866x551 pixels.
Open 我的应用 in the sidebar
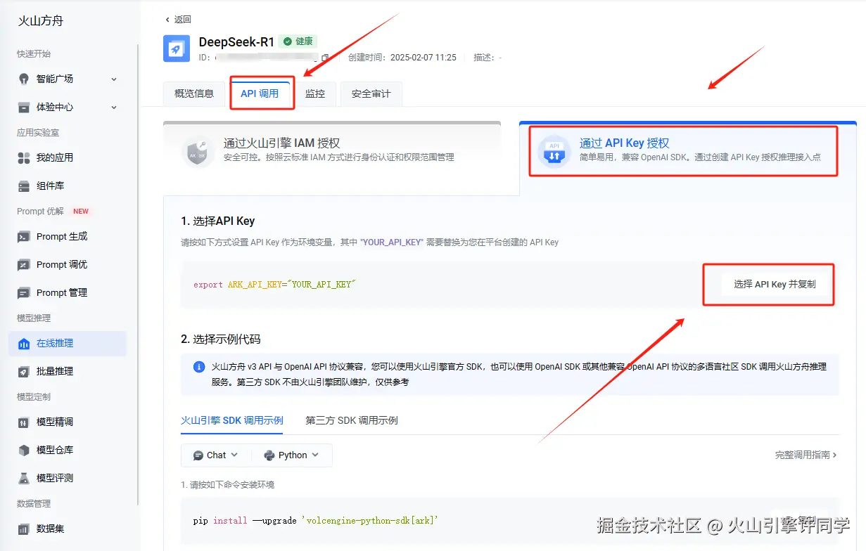click(x=68, y=157)
